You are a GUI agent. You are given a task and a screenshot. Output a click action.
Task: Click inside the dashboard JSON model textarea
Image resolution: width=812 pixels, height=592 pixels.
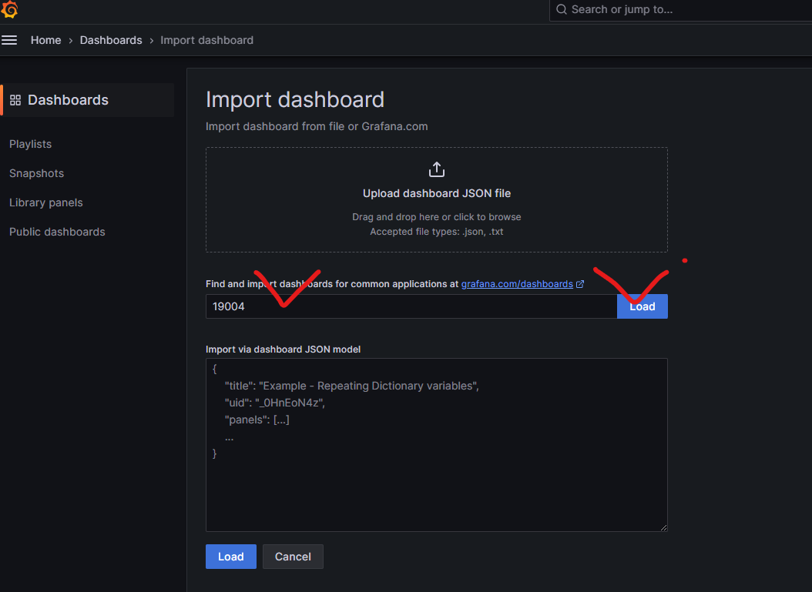437,444
